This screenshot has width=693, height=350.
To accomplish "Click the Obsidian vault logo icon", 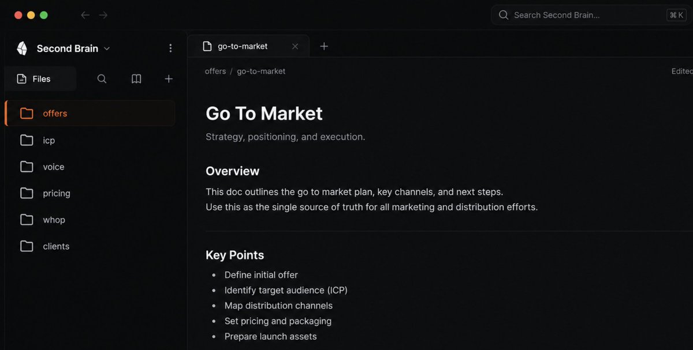I will (x=22, y=48).
